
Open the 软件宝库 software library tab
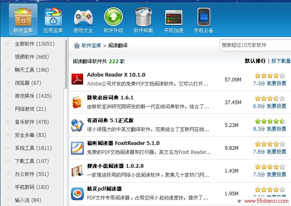[23, 20]
